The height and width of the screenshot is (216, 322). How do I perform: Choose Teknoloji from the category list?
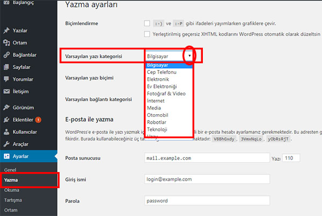point(169,129)
